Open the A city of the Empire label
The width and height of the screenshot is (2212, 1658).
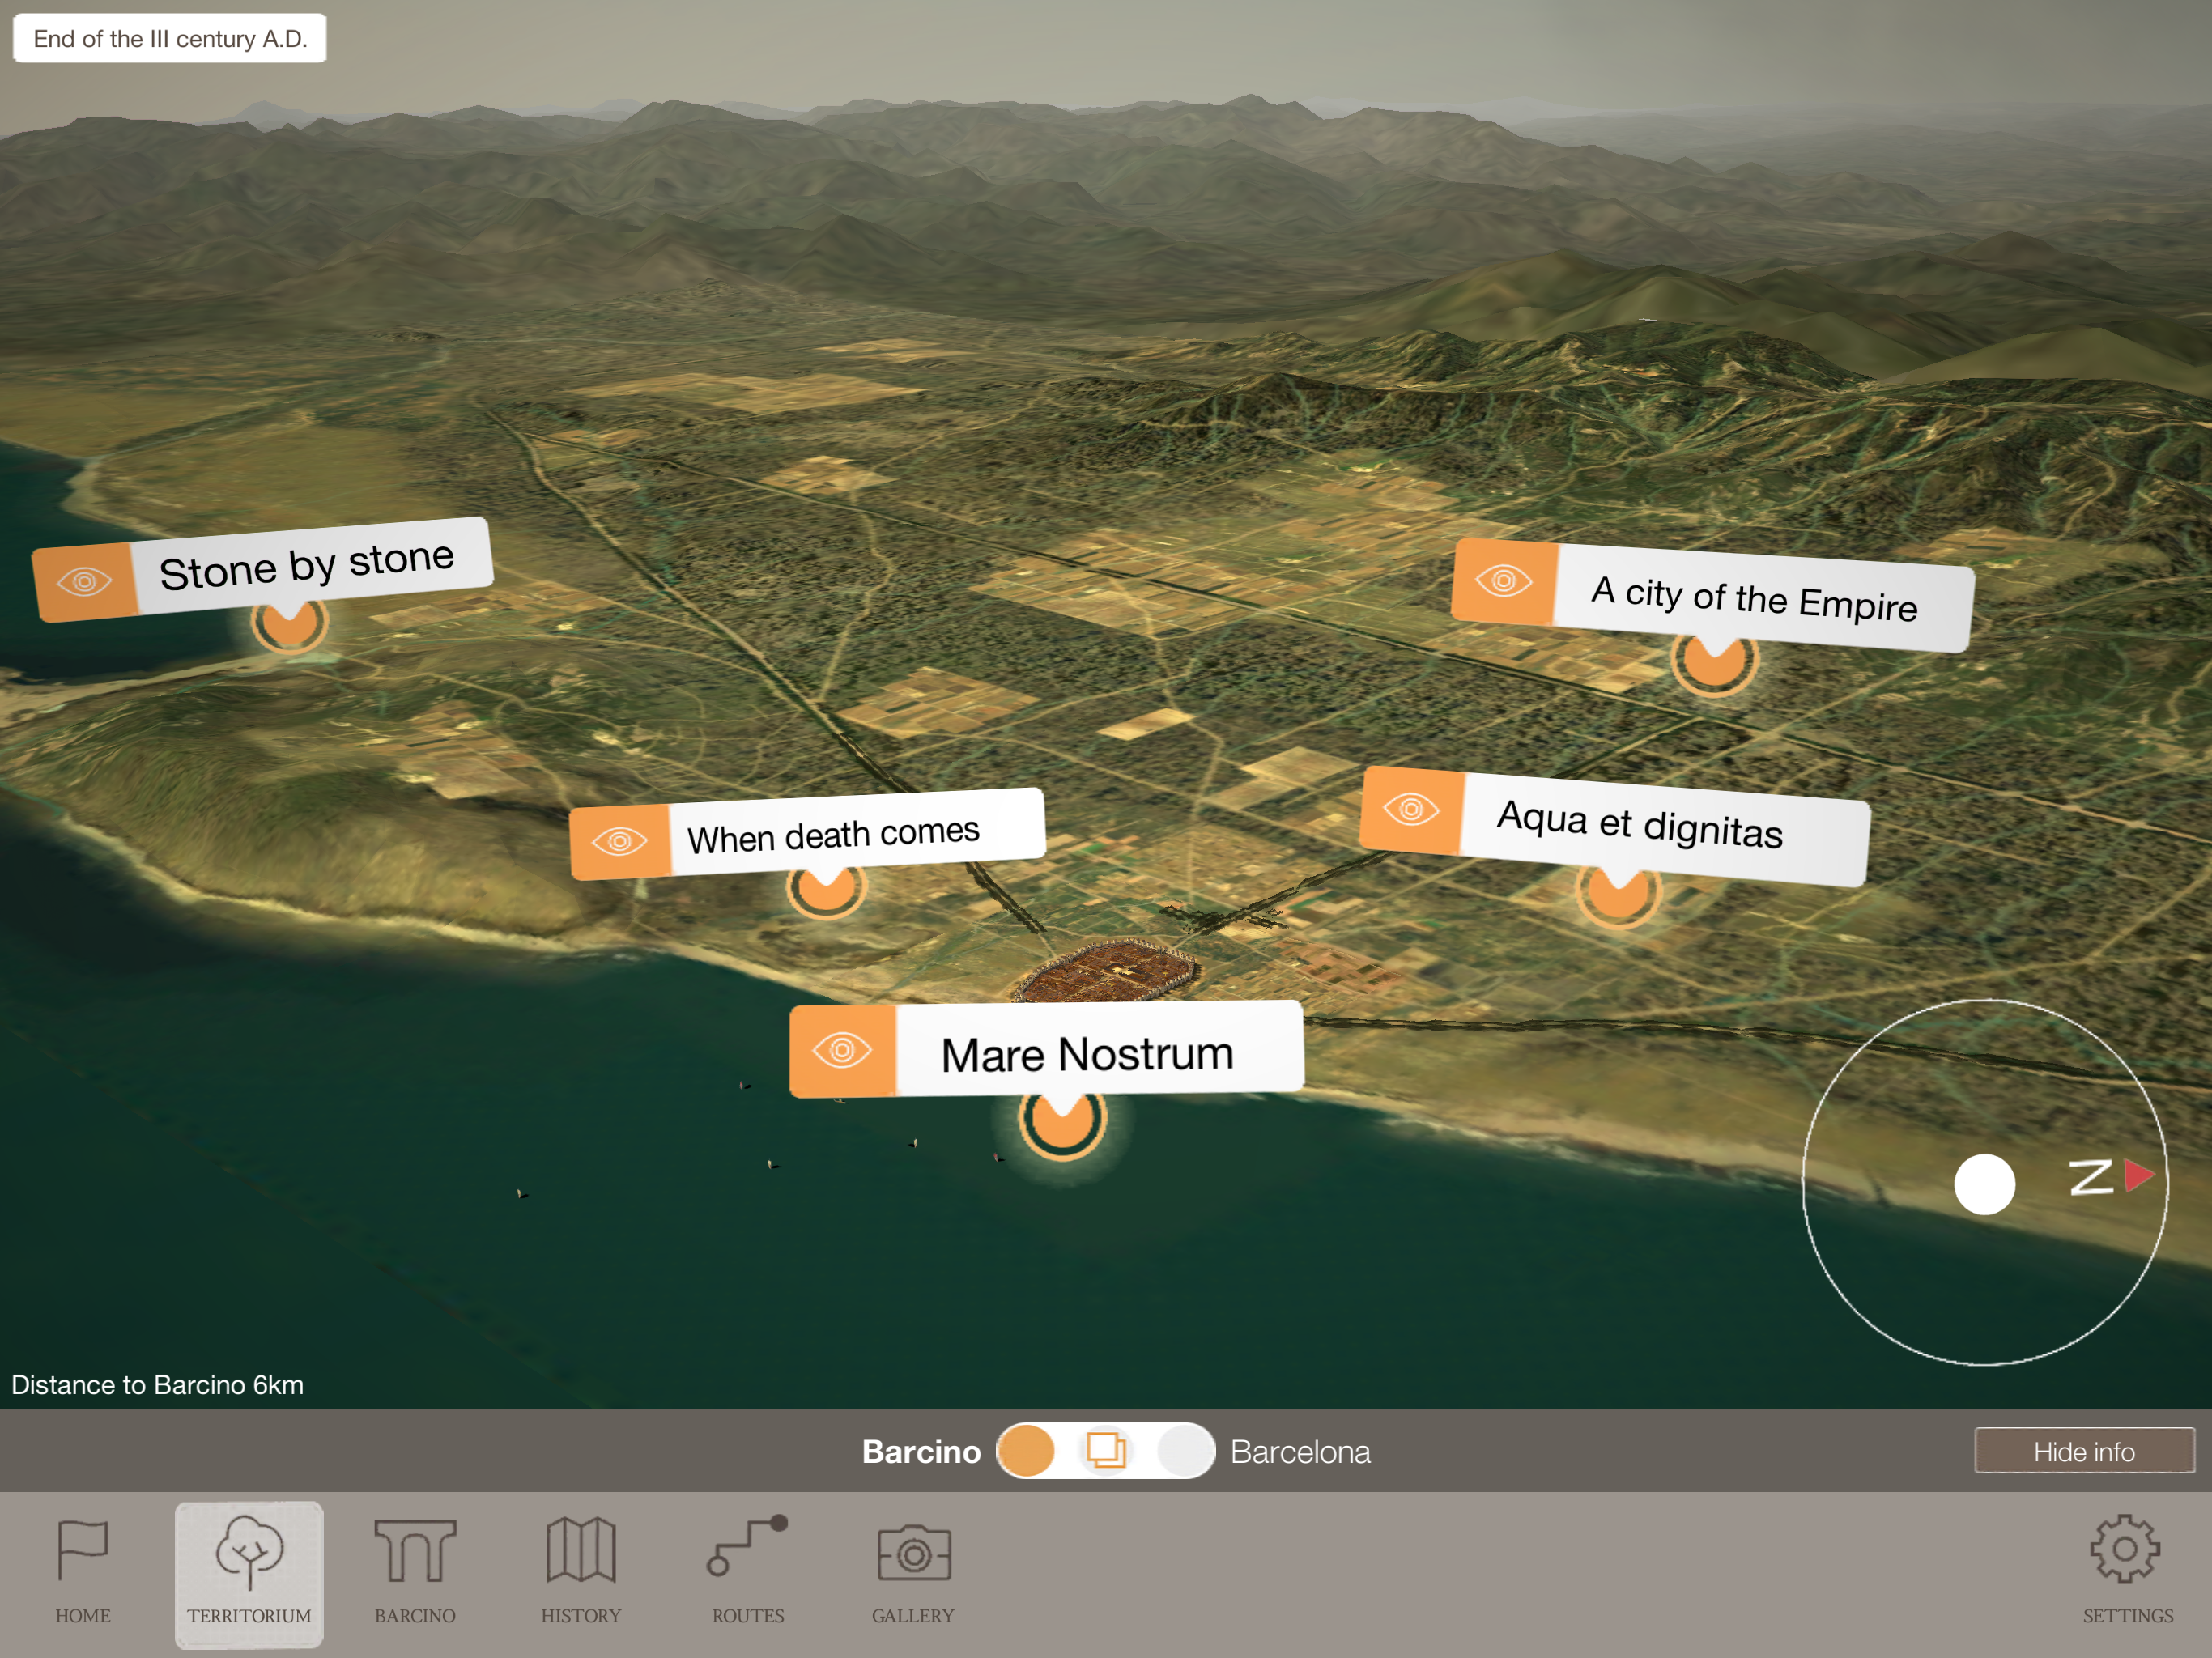click(1755, 599)
